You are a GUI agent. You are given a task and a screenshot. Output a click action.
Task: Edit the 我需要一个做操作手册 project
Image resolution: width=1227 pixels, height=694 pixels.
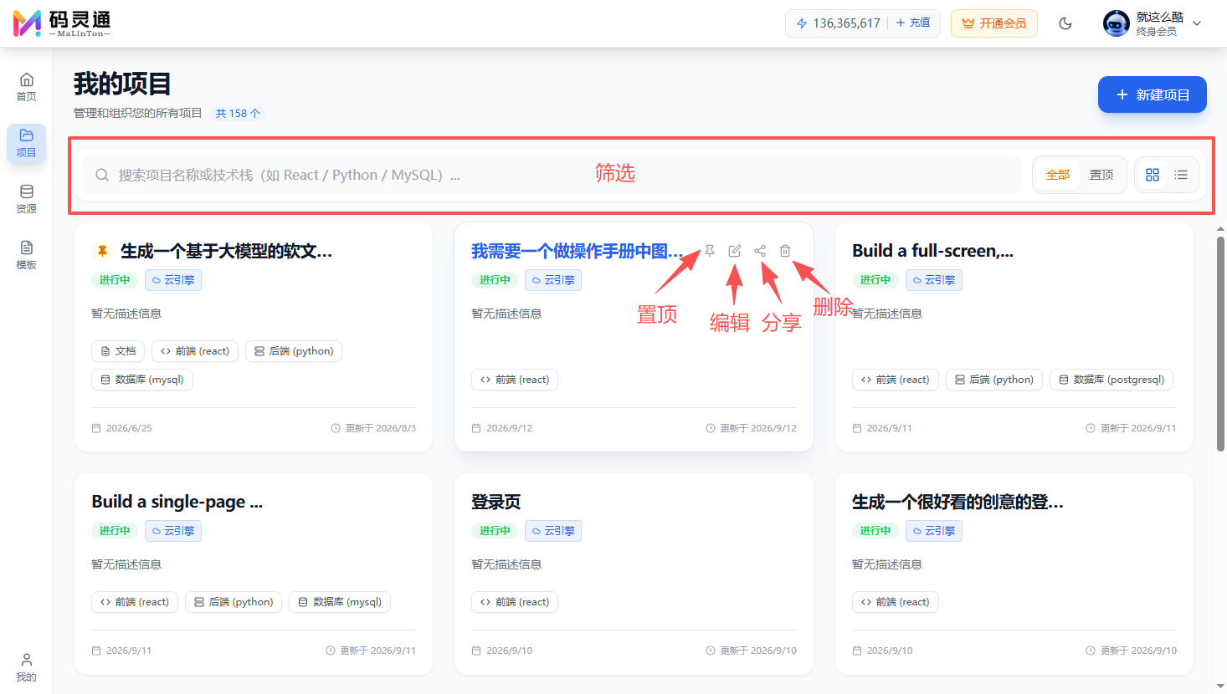pyautogui.click(x=735, y=251)
